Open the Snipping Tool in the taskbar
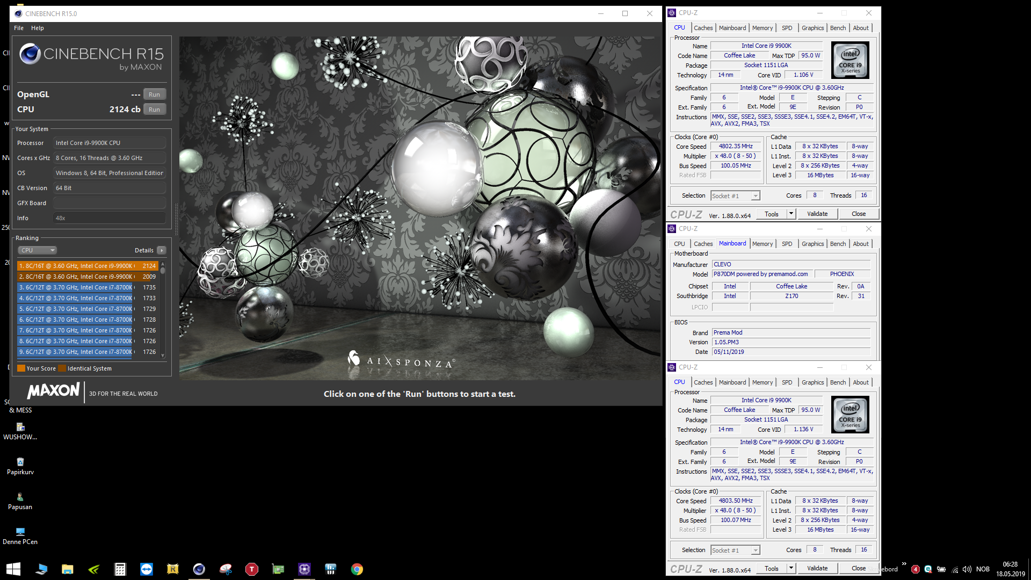 coord(226,569)
